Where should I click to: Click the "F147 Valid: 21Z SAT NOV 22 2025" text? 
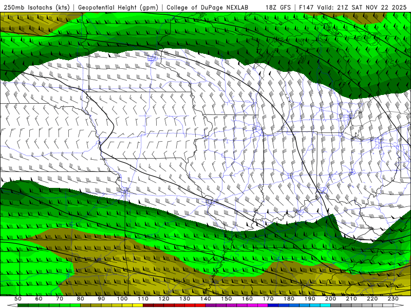(x=353, y=7)
